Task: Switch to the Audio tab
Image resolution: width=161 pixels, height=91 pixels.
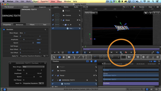Action: 76,7
